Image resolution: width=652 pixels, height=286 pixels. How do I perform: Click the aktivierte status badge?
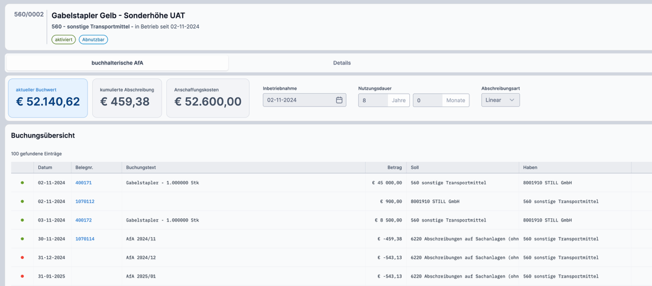[64, 40]
